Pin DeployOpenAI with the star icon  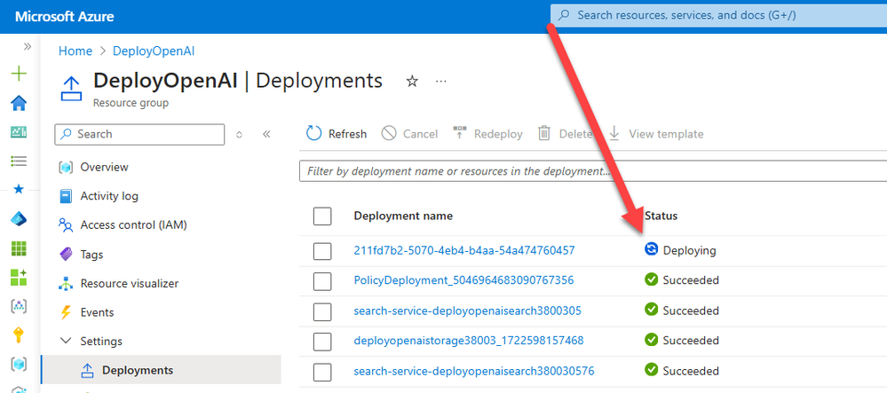(x=412, y=82)
